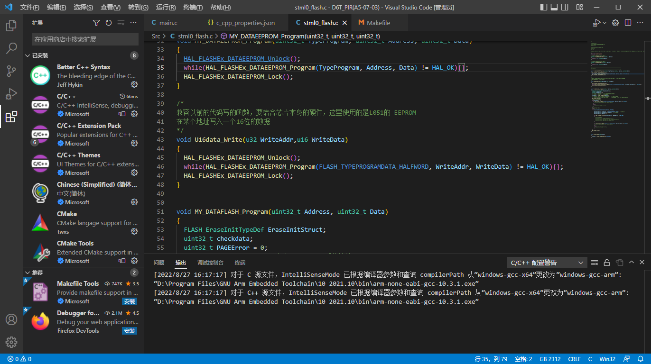Open Better C++ Syntax manage gear
This screenshot has width=651, height=364.
click(x=134, y=84)
